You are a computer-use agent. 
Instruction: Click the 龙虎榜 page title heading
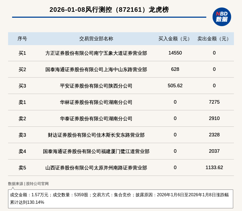click(x=109, y=10)
